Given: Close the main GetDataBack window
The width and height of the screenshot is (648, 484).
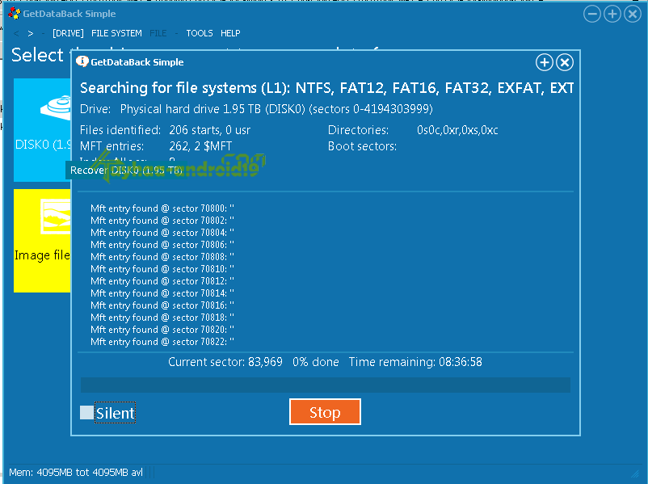Looking at the screenshot, I should pyautogui.click(x=633, y=14).
